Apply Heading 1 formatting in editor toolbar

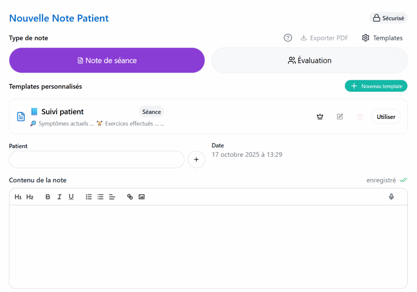click(x=18, y=197)
